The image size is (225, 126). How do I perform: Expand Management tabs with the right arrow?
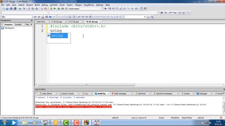[x=31, y=24]
